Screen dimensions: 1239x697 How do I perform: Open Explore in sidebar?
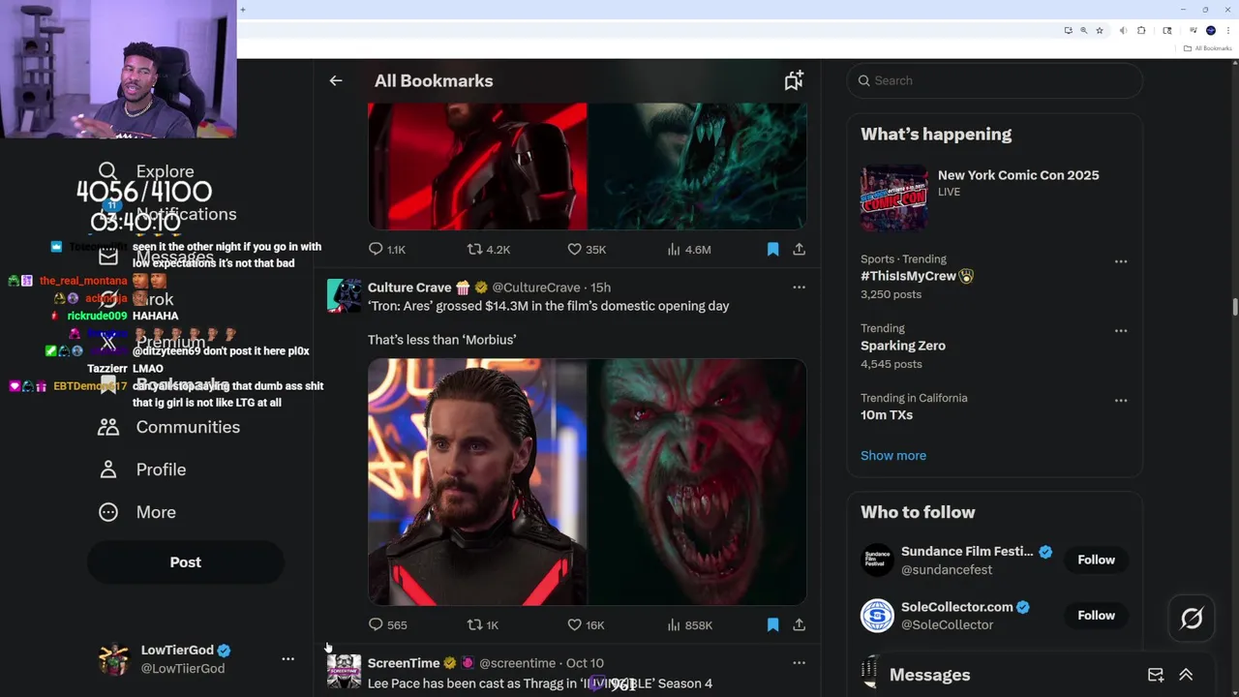[x=146, y=171]
